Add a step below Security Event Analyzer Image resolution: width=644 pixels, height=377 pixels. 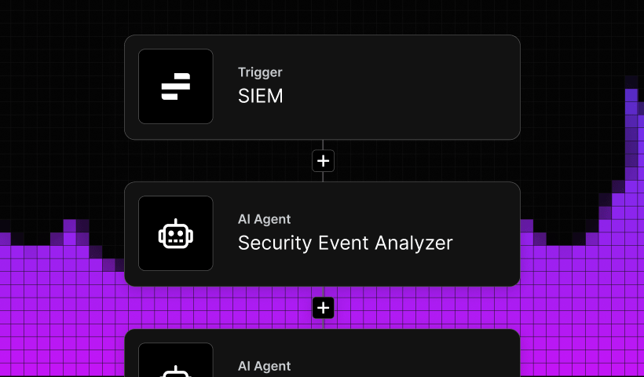(323, 308)
